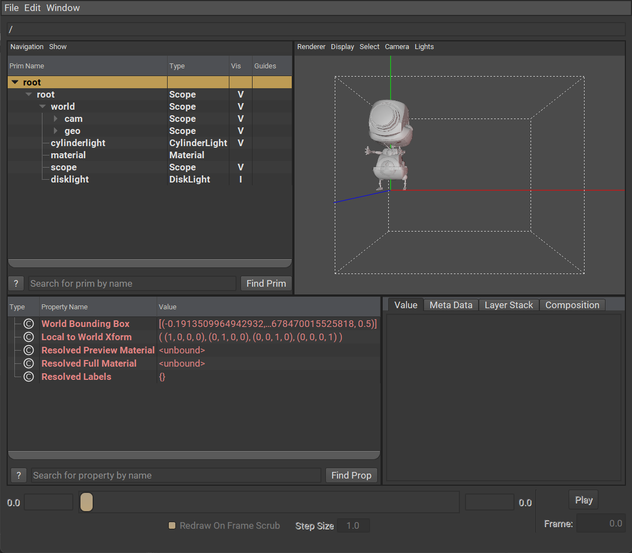Click the computed icon beside Local to World Xform
Screen dimensions: 632x553
[x=29, y=337]
